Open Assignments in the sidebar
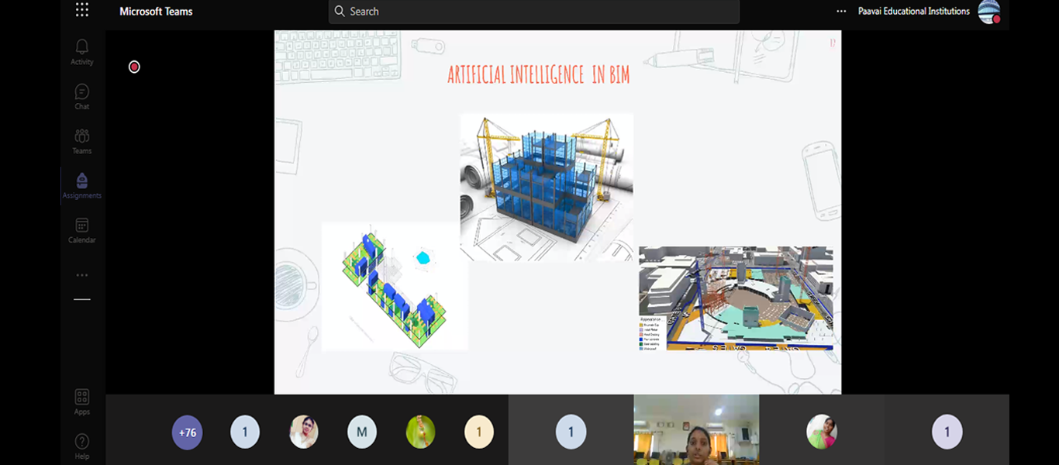Image resolution: width=1059 pixels, height=465 pixels. pos(82,186)
